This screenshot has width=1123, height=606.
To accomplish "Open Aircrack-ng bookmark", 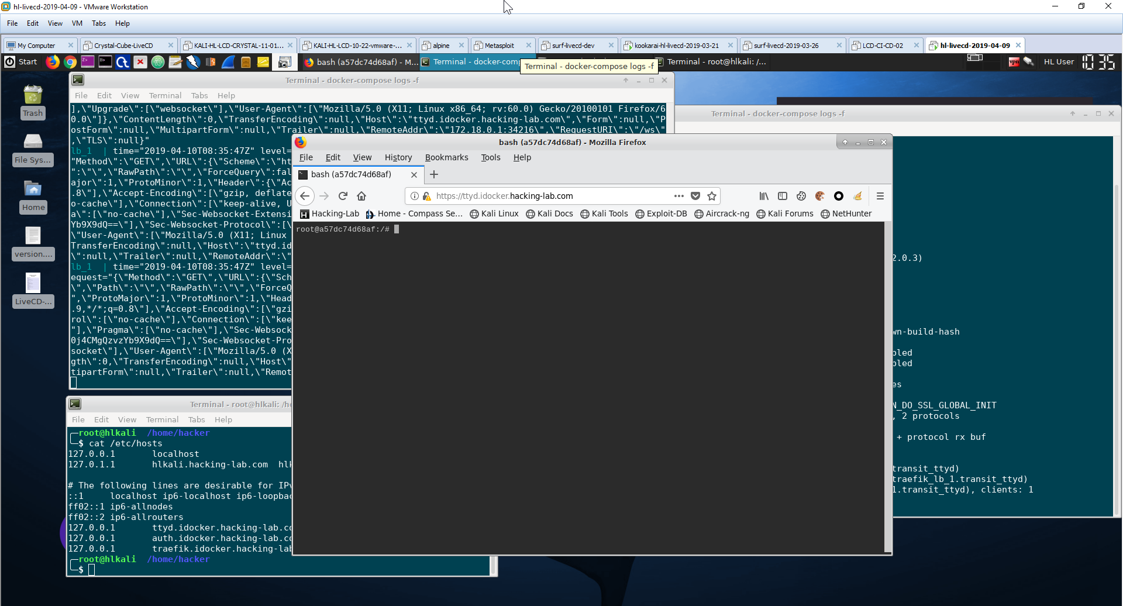I will pyautogui.click(x=721, y=214).
